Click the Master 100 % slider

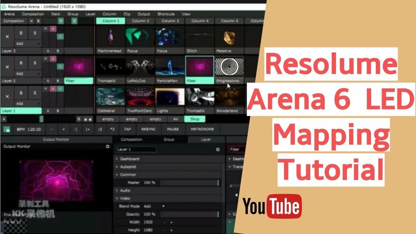coord(189,183)
